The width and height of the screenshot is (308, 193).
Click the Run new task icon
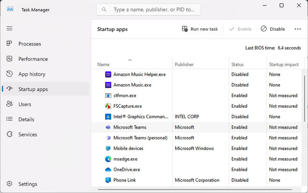click(x=185, y=29)
